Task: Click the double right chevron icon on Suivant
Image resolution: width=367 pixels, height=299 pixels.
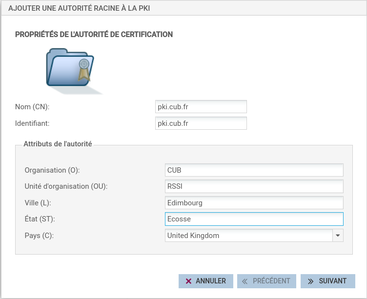Action: (310, 281)
